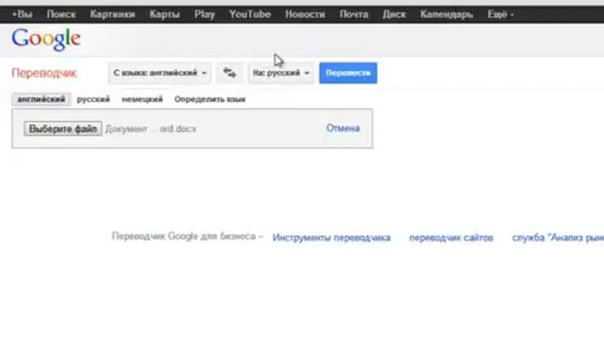
Task: Open the source language dropdown (английский)
Action: [x=159, y=73]
